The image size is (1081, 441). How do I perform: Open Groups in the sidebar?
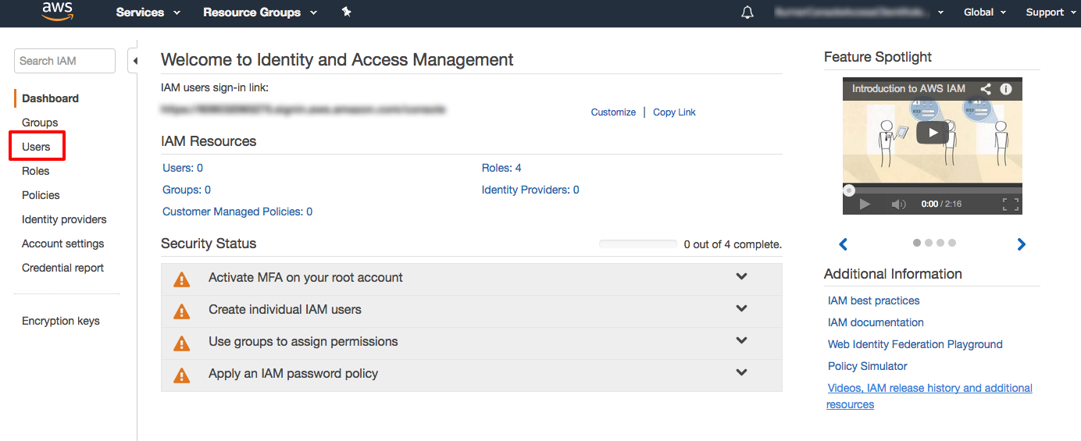40,123
